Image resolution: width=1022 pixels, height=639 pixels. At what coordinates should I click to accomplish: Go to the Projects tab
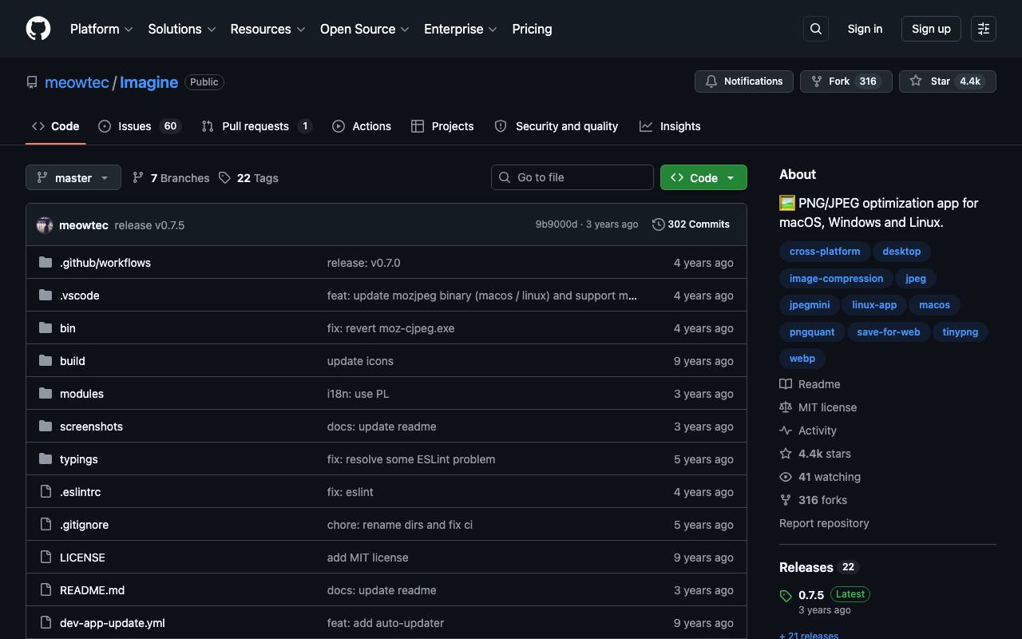tap(442, 126)
